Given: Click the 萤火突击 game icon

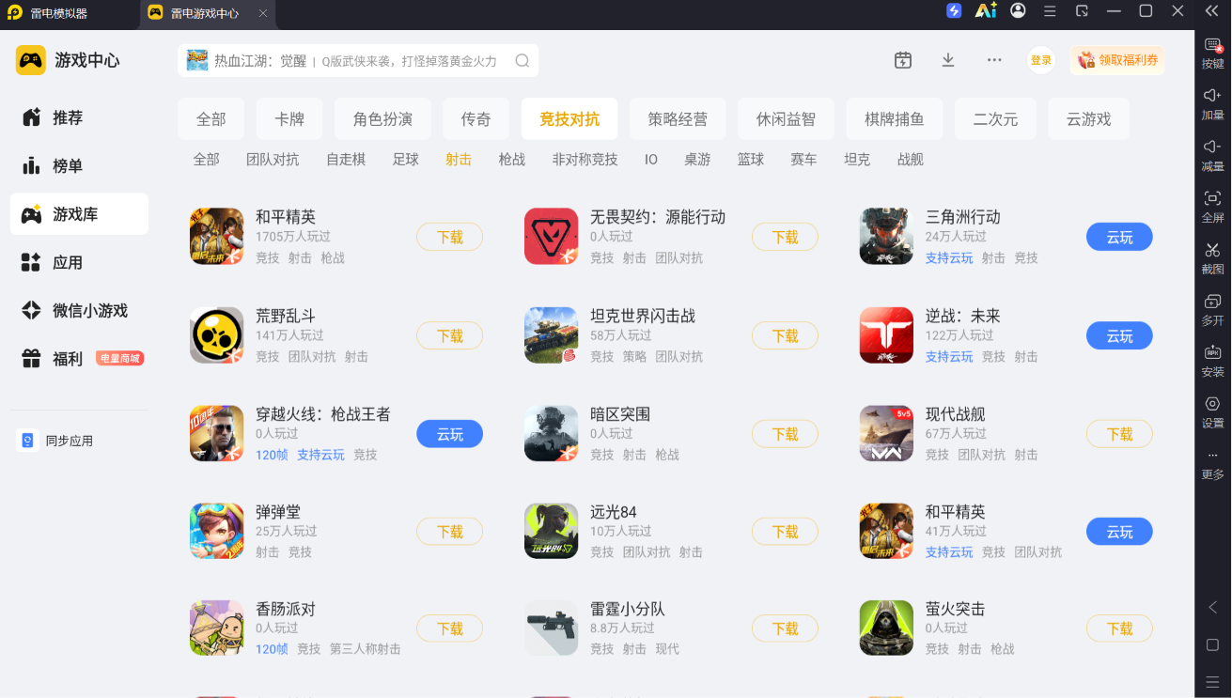Looking at the screenshot, I should coord(886,628).
